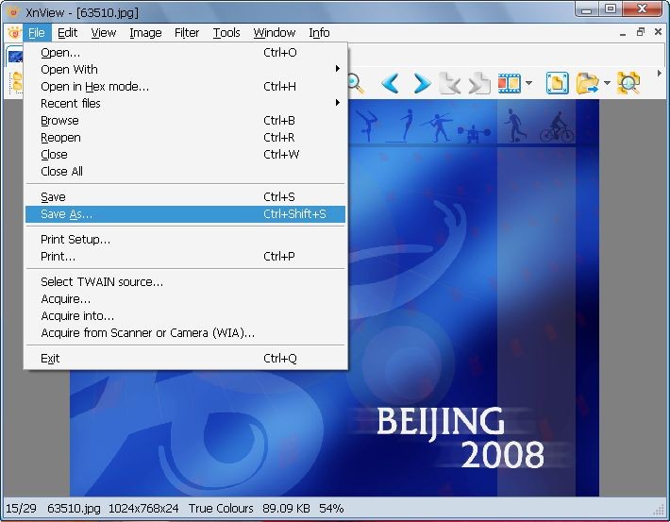Start the slideshow via the filmstrip icon

coord(509,83)
